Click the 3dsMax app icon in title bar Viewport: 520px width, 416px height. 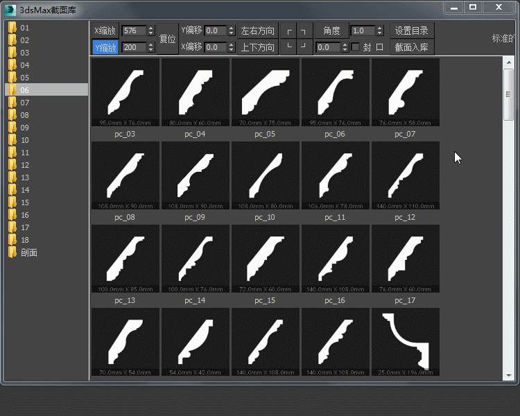point(10,9)
